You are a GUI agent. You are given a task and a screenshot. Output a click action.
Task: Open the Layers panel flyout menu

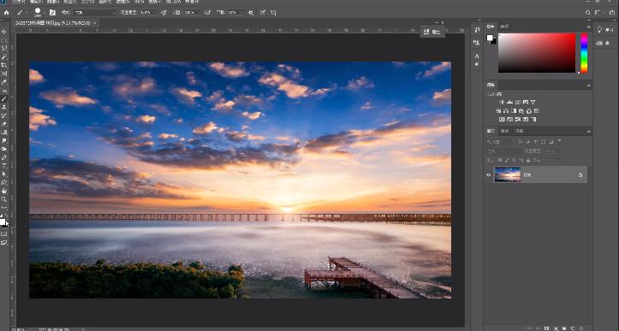tap(588, 131)
